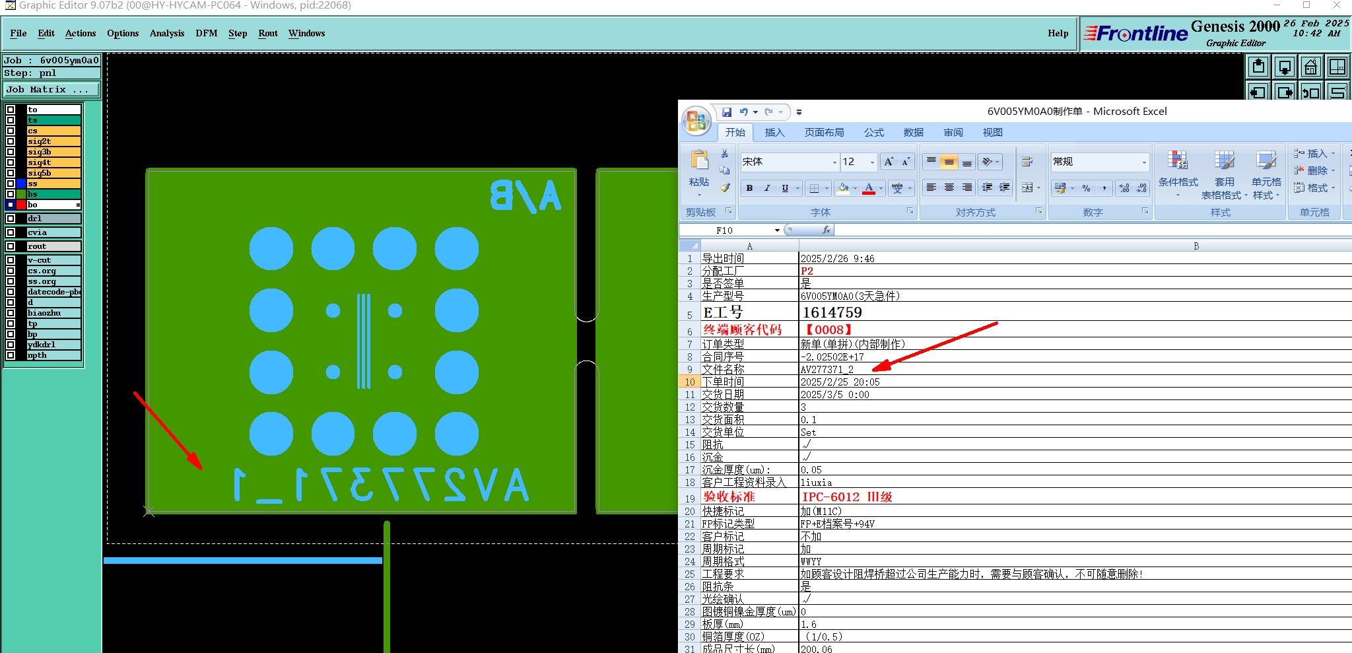This screenshot has width=1352, height=653.
Task: Open the number format dropdown showing 常规
Action: [1144, 162]
